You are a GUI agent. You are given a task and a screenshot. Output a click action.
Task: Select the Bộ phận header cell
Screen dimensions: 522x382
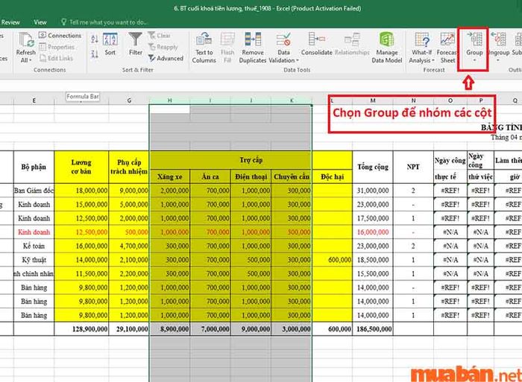[34, 167]
